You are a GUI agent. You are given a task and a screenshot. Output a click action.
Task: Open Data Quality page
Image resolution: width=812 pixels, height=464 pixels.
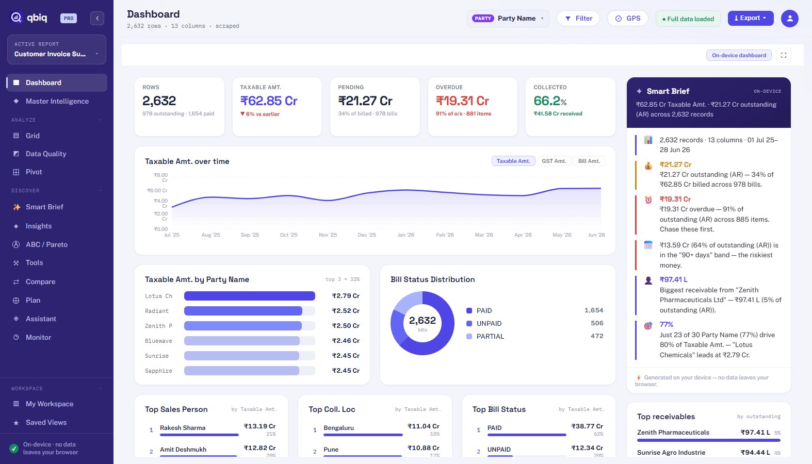[x=57, y=154]
